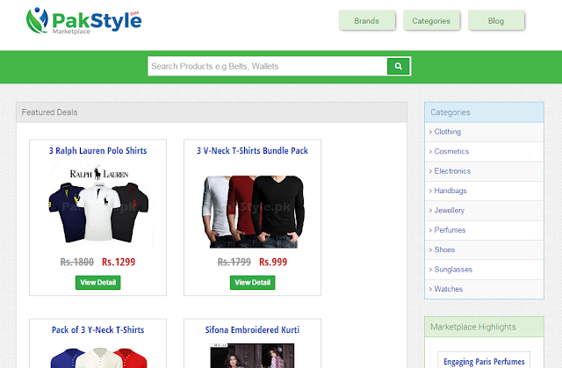Image resolution: width=562 pixels, height=368 pixels.
Task: Click the sidebar Categories panel heading
Action: point(450,112)
